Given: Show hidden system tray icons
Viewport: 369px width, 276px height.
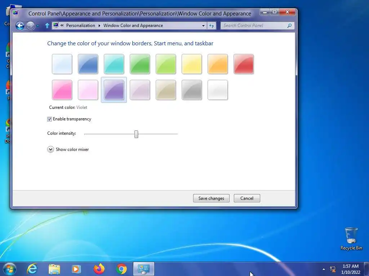Looking at the screenshot, I should point(324,269).
